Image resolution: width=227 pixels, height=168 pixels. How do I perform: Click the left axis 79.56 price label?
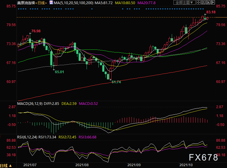point(11,25)
